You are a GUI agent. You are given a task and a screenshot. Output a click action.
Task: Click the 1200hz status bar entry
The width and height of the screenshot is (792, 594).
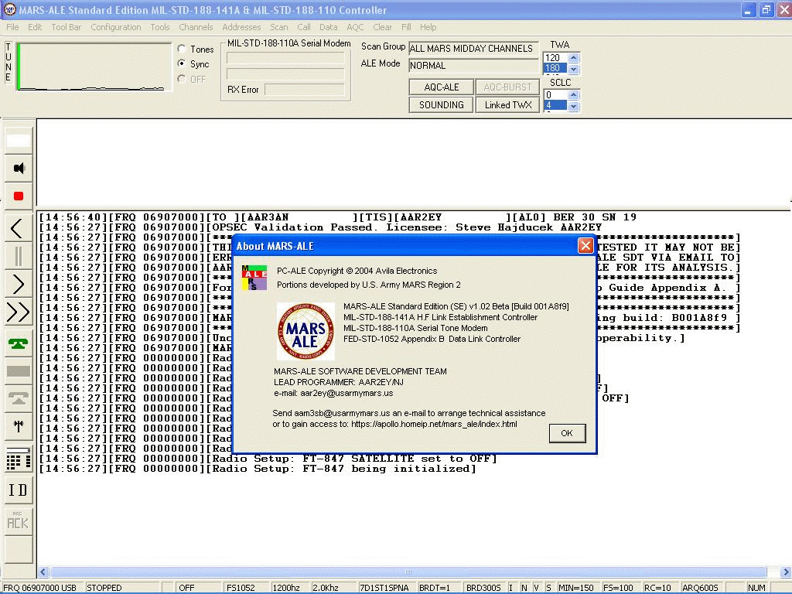pyautogui.click(x=291, y=588)
